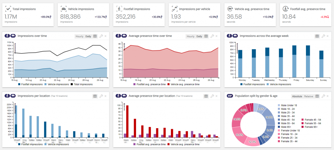Click the EXP badge on Population split
Viewport: 334px width, 150px height.
[x=230, y=96]
